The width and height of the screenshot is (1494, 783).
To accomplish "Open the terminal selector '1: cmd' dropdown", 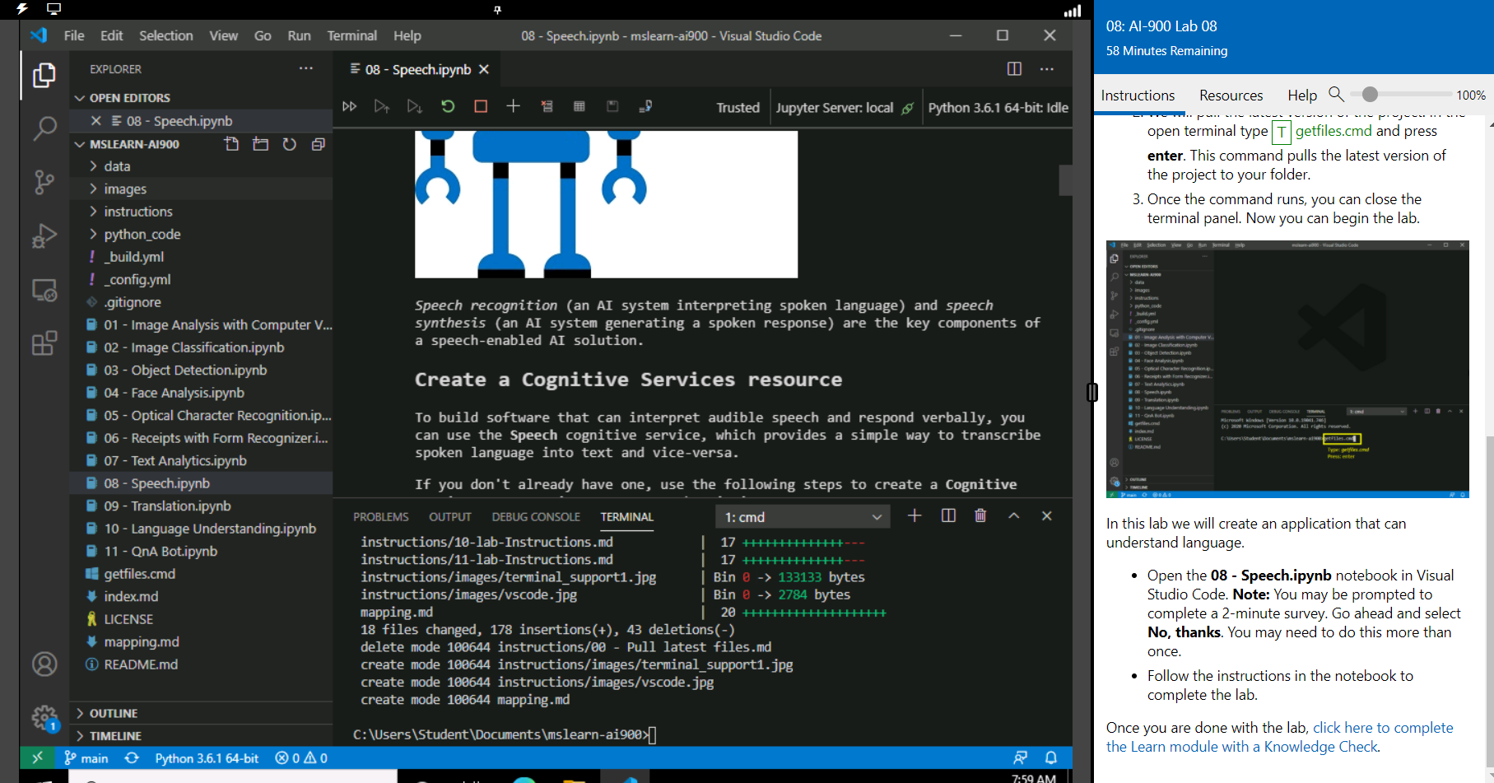I will tap(802, 517).
